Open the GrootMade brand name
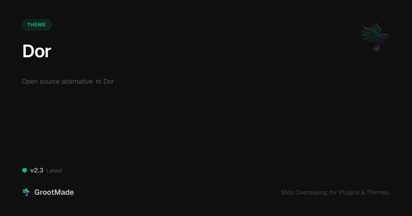This screenshot has height=216, width=412. click(x=54, y=192)
